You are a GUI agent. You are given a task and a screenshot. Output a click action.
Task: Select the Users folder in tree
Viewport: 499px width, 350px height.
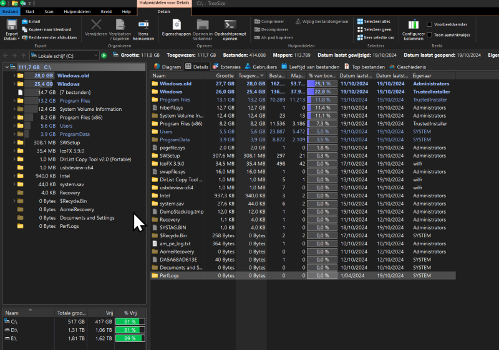[66, 126]
